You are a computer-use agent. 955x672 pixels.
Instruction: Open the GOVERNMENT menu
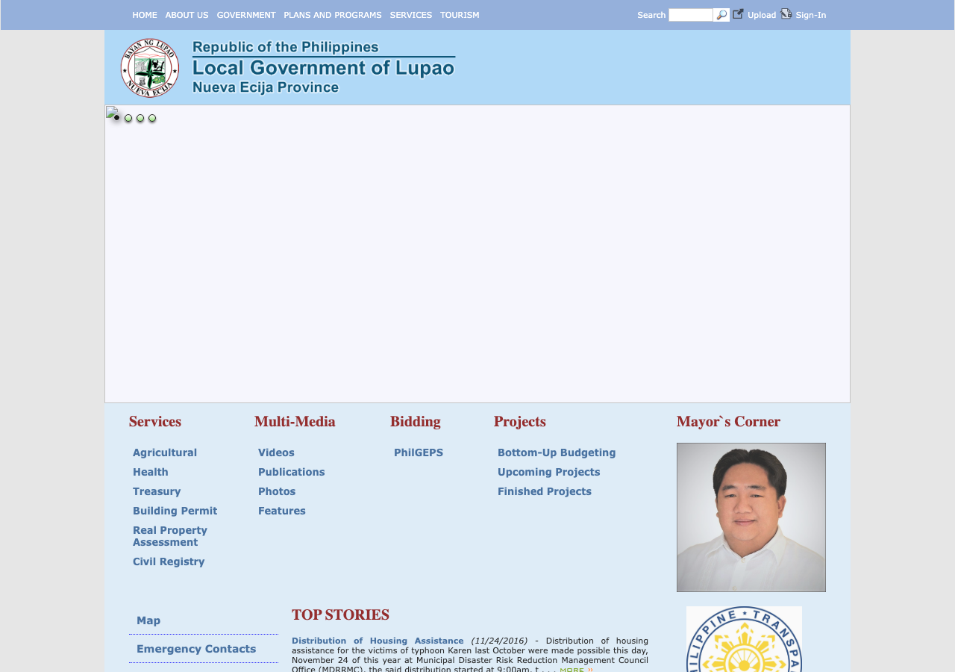pyautogui.click(x=246, y=15)
